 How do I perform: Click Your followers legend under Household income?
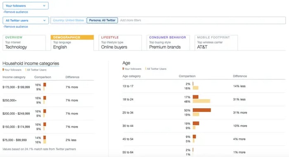(x=12, y=70)
